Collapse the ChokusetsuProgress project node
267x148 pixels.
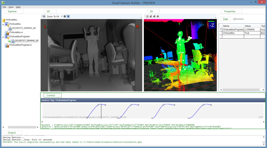coord(3,37)
